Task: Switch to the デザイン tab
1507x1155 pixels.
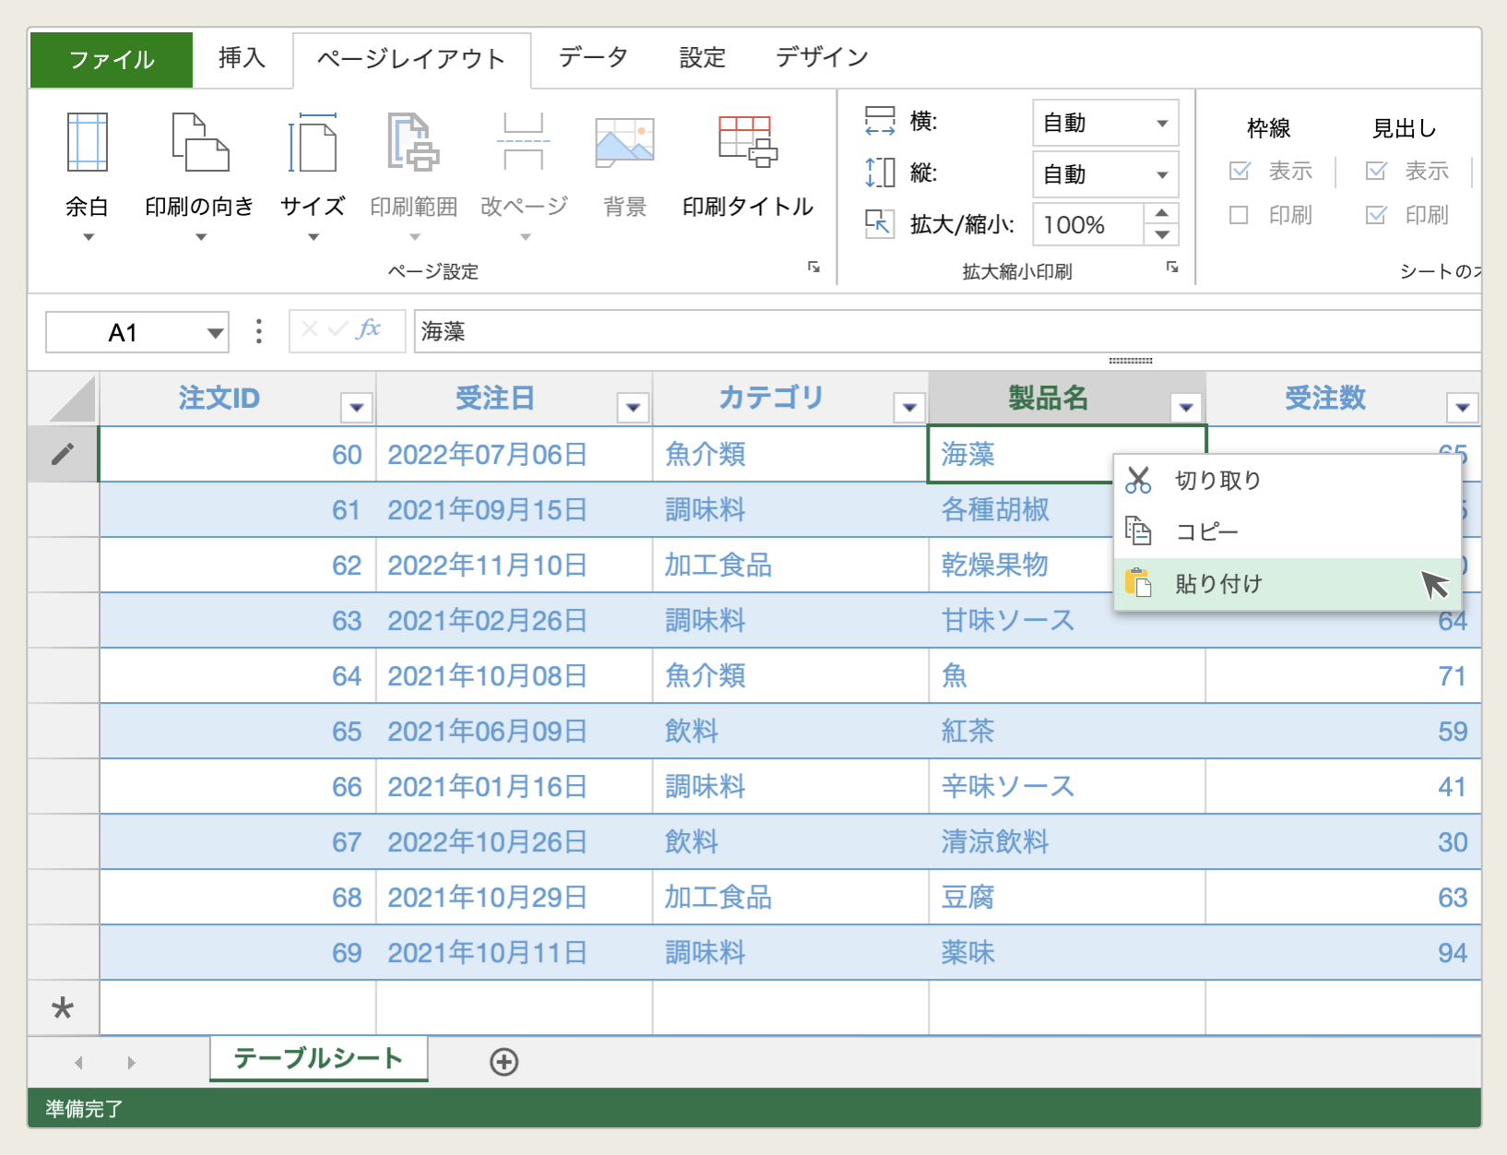Action: [x=822, y=58]
